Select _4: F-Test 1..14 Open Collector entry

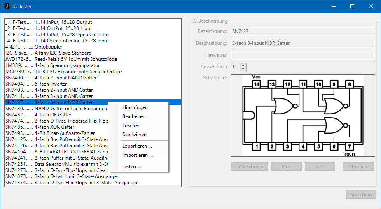pos(93,41)
